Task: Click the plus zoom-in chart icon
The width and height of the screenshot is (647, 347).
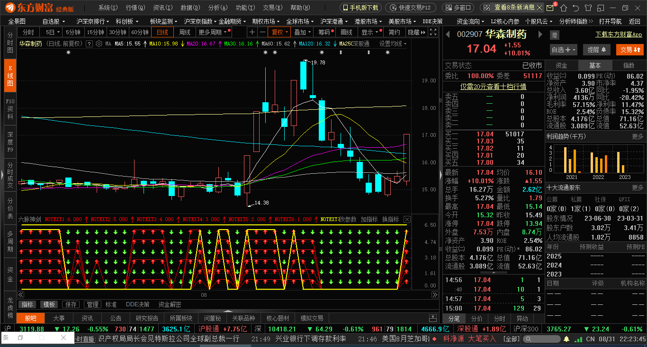Action: 252,32
